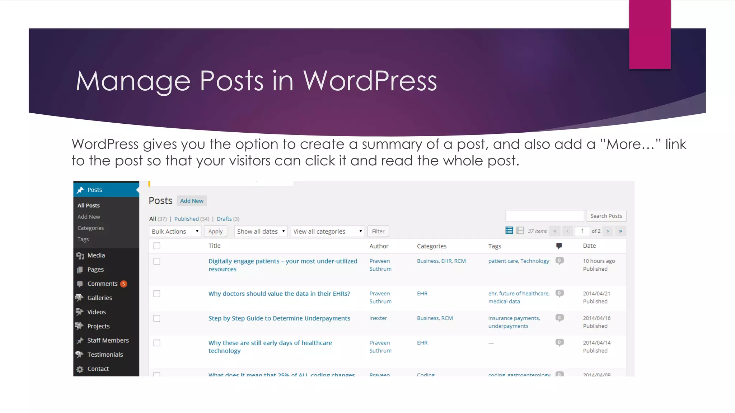Open the Galleries menu item
This screenshot has height=413, width=735.
(100, 298)
